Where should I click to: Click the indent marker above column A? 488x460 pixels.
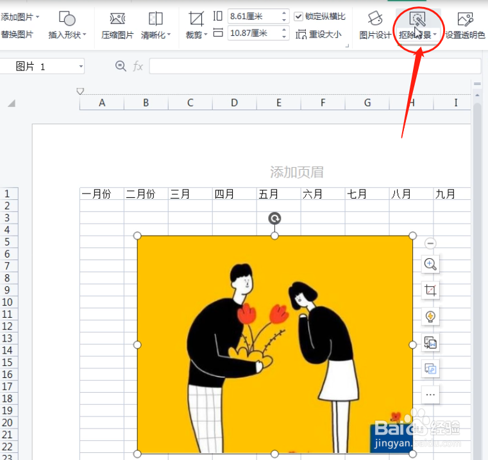[x=80, y=91]
